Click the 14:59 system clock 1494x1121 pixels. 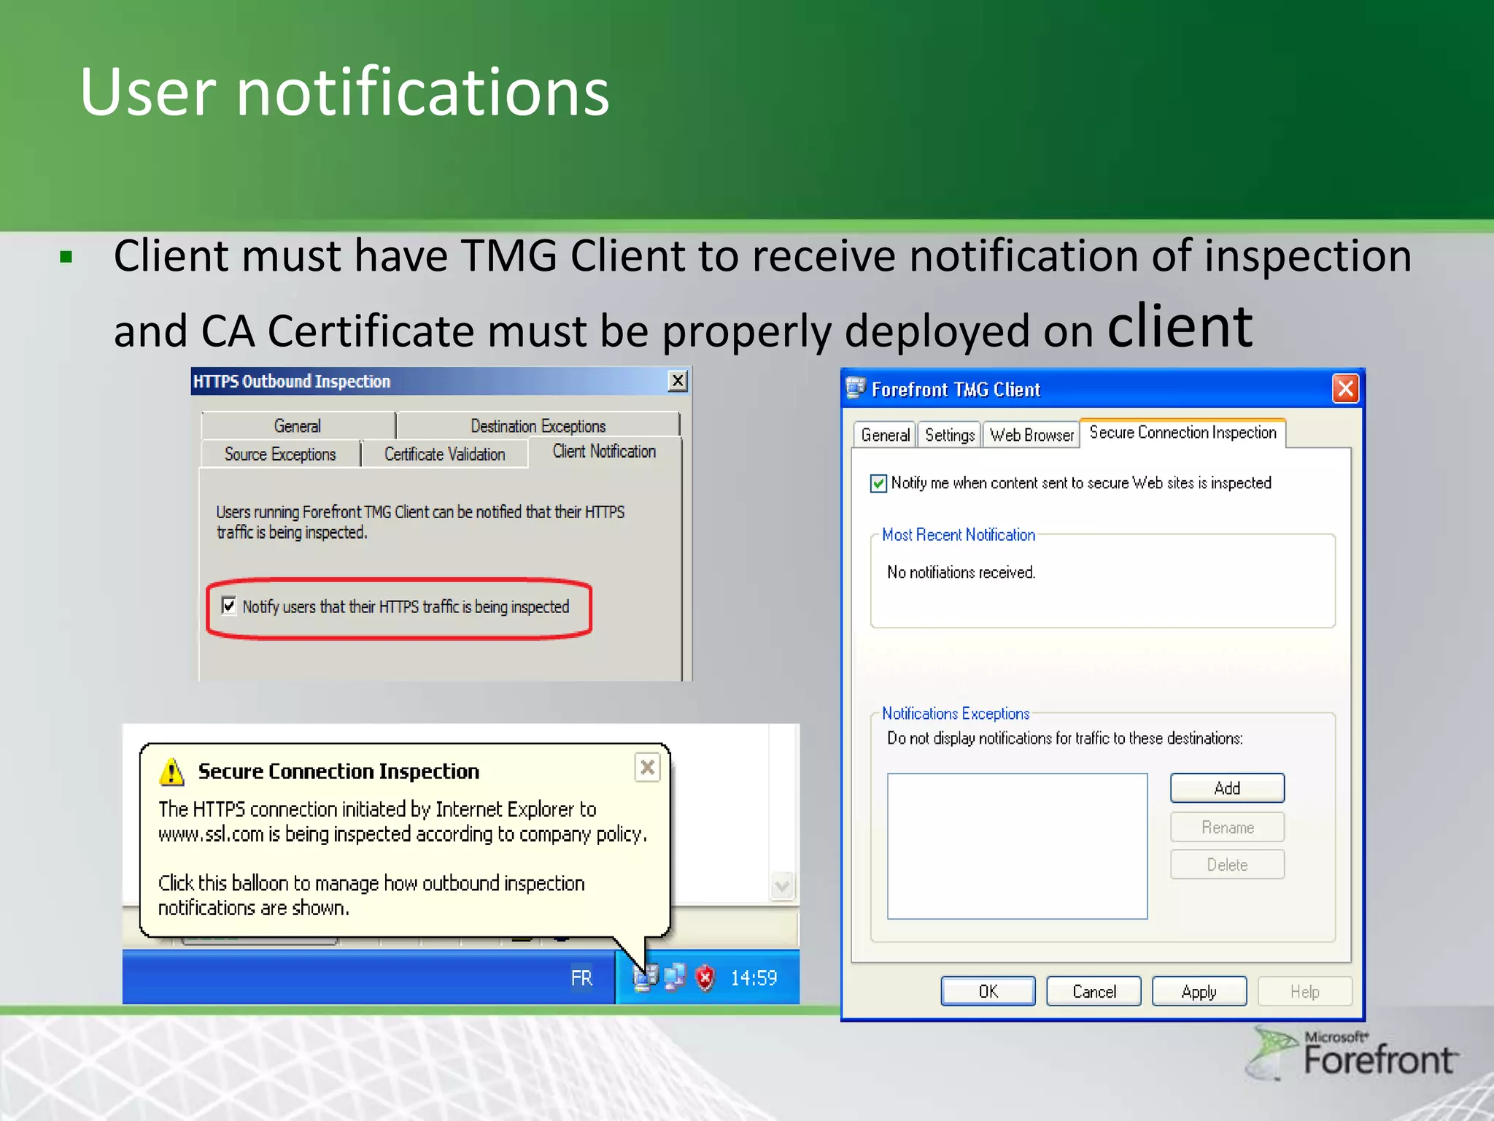(x=754, y=978)
